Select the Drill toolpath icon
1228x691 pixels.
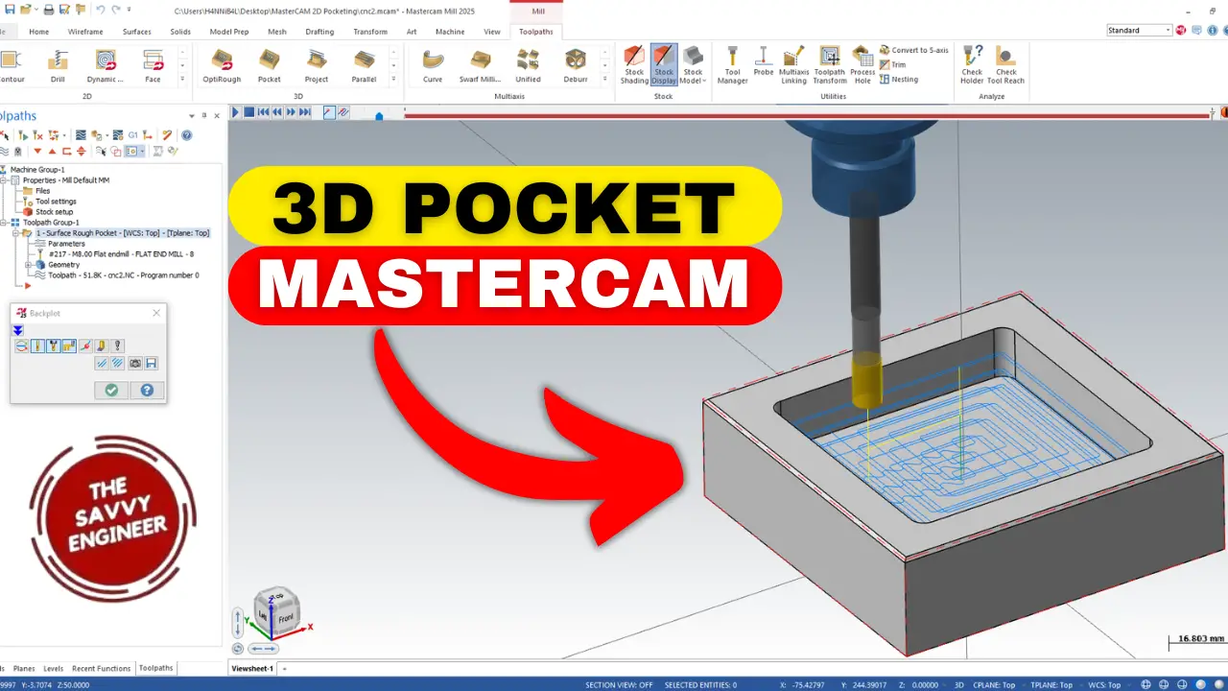coord(58,66)
